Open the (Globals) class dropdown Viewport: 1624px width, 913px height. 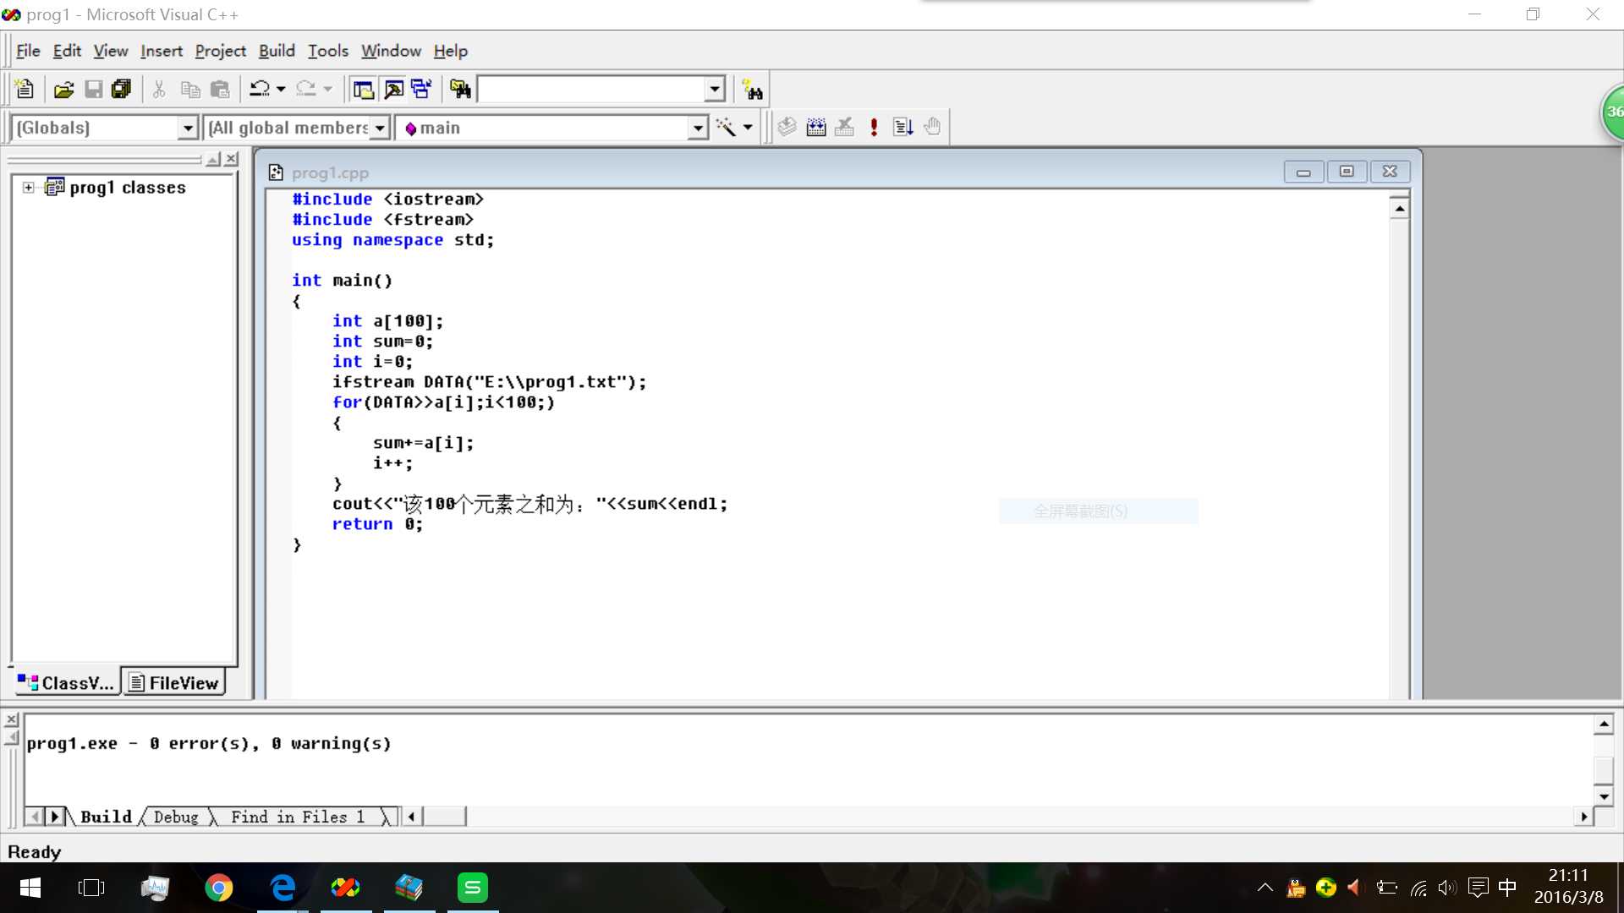coord(188,128)
